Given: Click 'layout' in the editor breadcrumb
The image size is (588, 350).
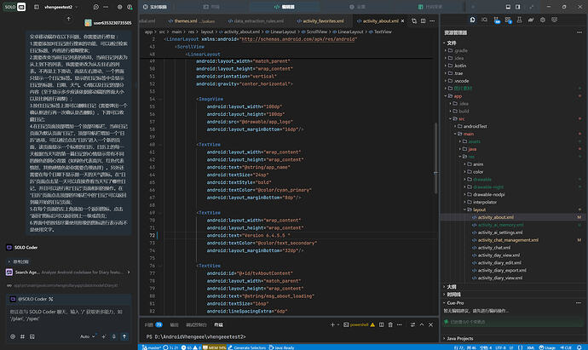Looking at the screenshot, I should (207, 32).
